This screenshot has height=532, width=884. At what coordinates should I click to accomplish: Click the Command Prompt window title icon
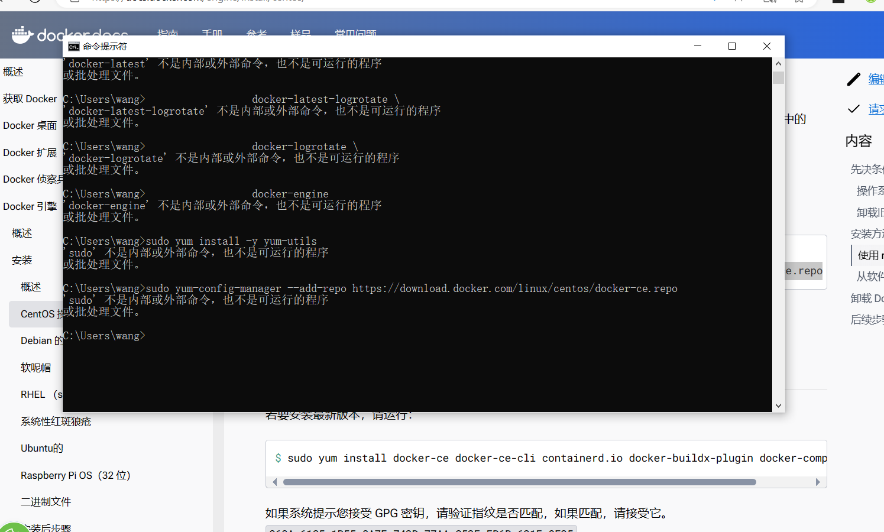[x=73, y=47]
